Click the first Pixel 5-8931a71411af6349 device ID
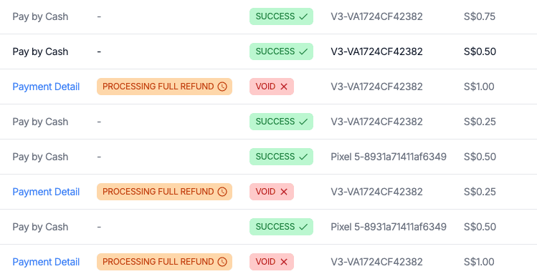Screen dimensions: 537x279 click(389, 157)
